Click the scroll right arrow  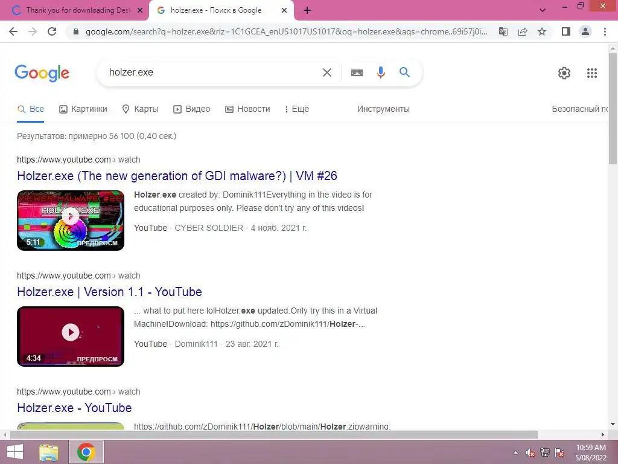coord(603,434)
